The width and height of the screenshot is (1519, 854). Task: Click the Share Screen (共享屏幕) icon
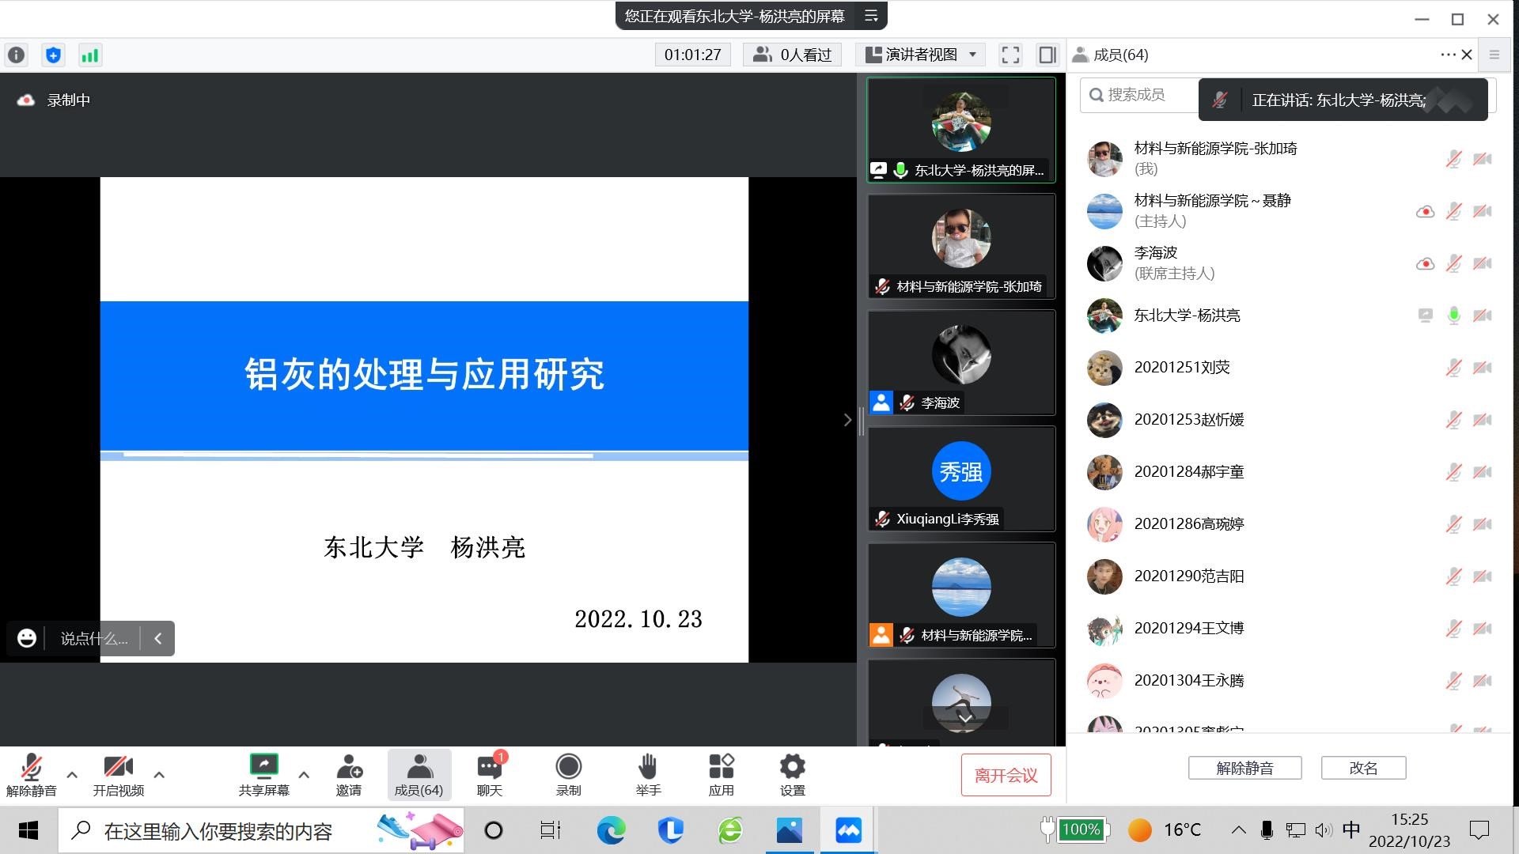pos(263,767)
